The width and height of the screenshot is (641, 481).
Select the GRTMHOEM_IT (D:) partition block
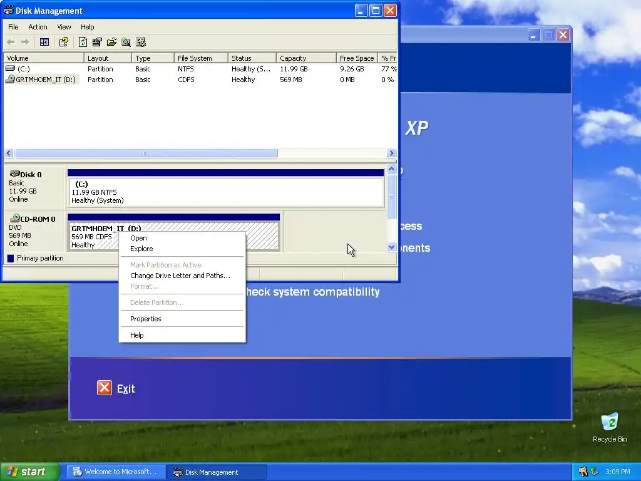click(x=174, y=236)
